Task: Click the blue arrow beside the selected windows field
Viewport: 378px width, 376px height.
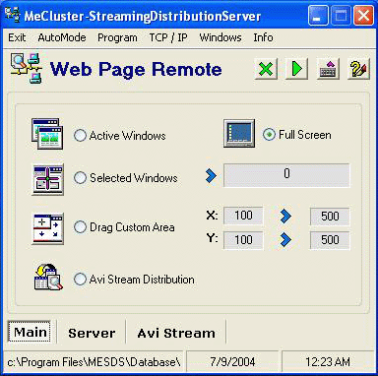Action: (211, 176)
